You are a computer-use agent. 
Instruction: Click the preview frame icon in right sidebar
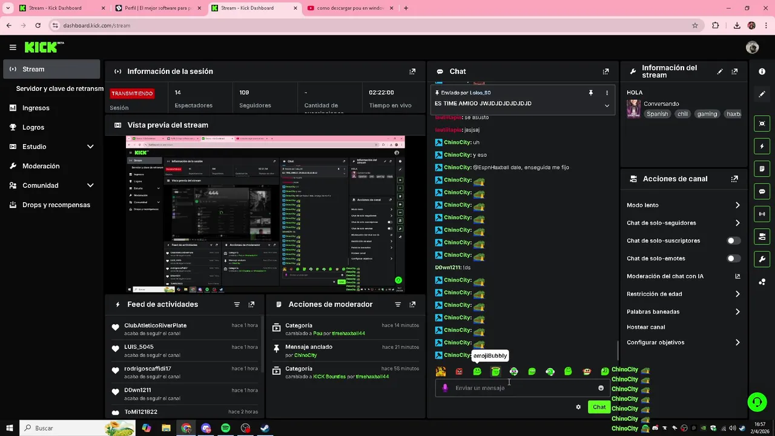coord(762,124)
